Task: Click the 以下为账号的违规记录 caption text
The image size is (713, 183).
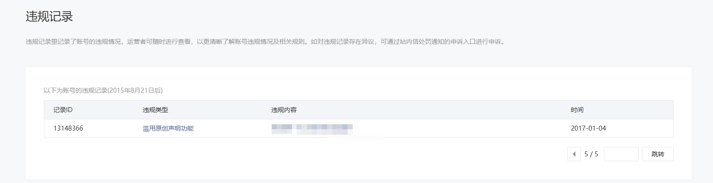Action: click(76, 90)
